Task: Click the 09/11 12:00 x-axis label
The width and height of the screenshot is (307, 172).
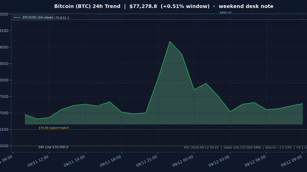Action: click(x=38, y=161)
